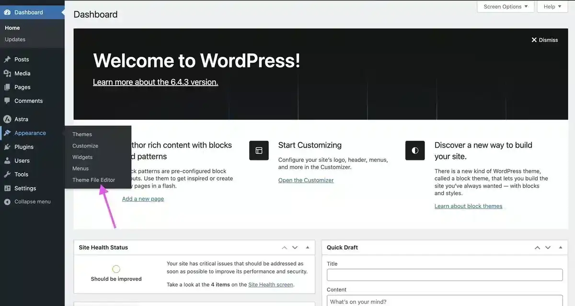Click Open the Customizer link
The height and width of the screenshot is (306, 575).
(306, 180)
